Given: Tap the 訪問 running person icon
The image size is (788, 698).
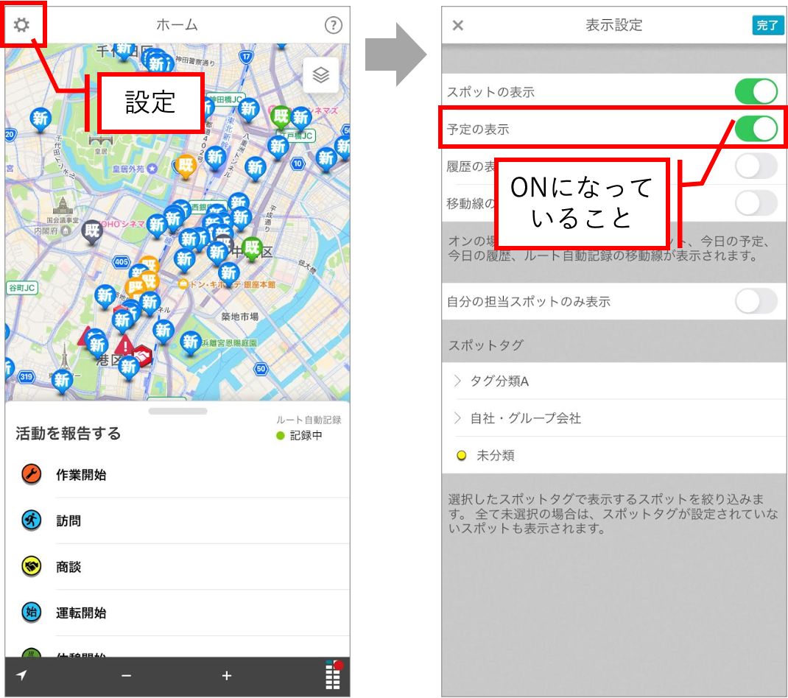Looking at the screenshot, I should 31,520.
